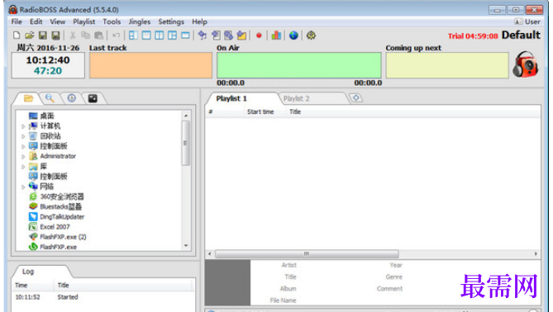Click the add network stream icon
The width and height of the screenshot is (553, 312).
[228, 35]
